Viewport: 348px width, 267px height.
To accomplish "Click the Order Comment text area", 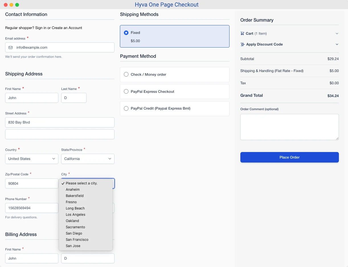I will [289, 127].
